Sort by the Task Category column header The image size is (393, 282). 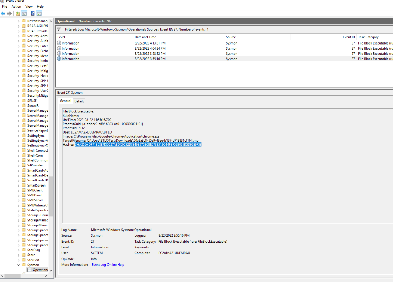click(x=375, y=37)
